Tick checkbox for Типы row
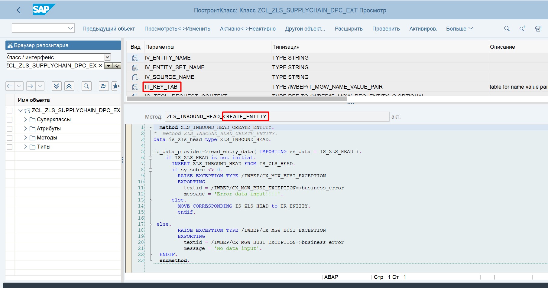Viewport: 548px width, 288px height. 10,147
